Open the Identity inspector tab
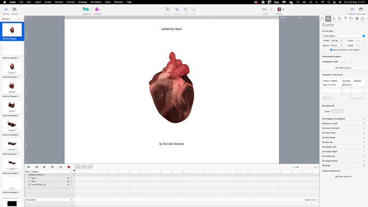The width and height of the screenshot is (368, 207). (363, 19)
